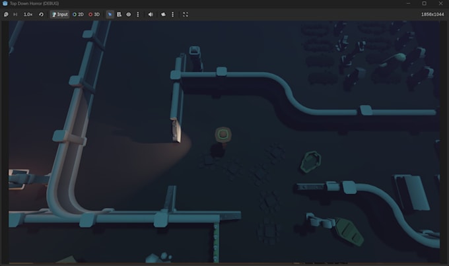Choose the list select tool icon

[119, 15]
